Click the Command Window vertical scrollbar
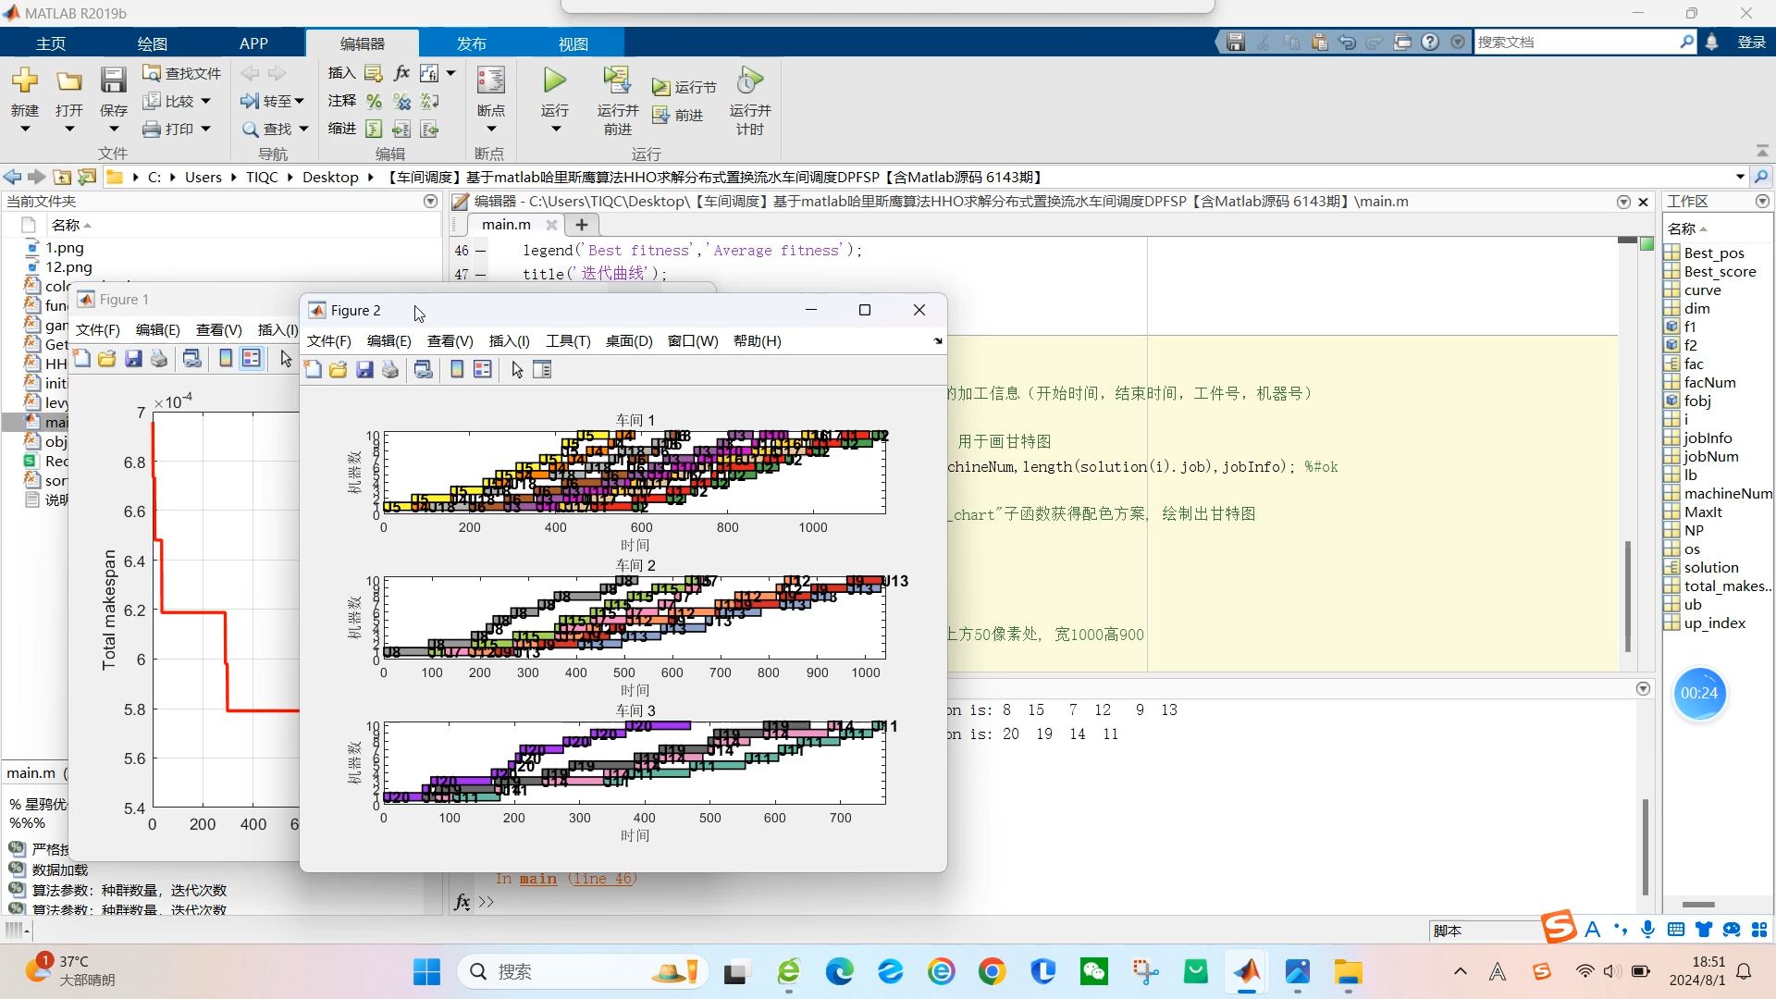Screen dimensions: 1776x999 click(x=1646, y=845)
